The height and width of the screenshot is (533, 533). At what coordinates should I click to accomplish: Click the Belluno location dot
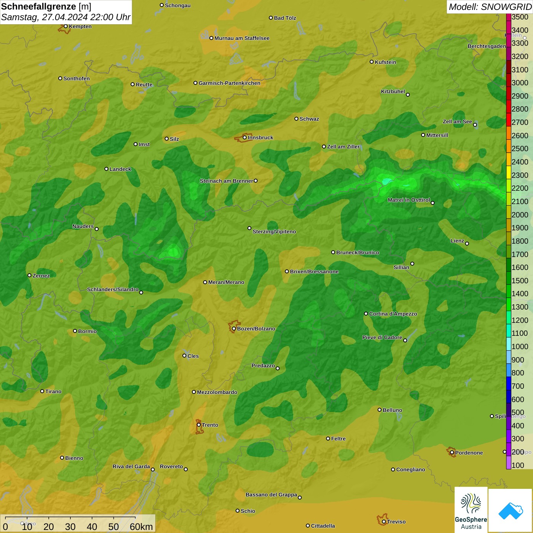(x=379, y=410)
